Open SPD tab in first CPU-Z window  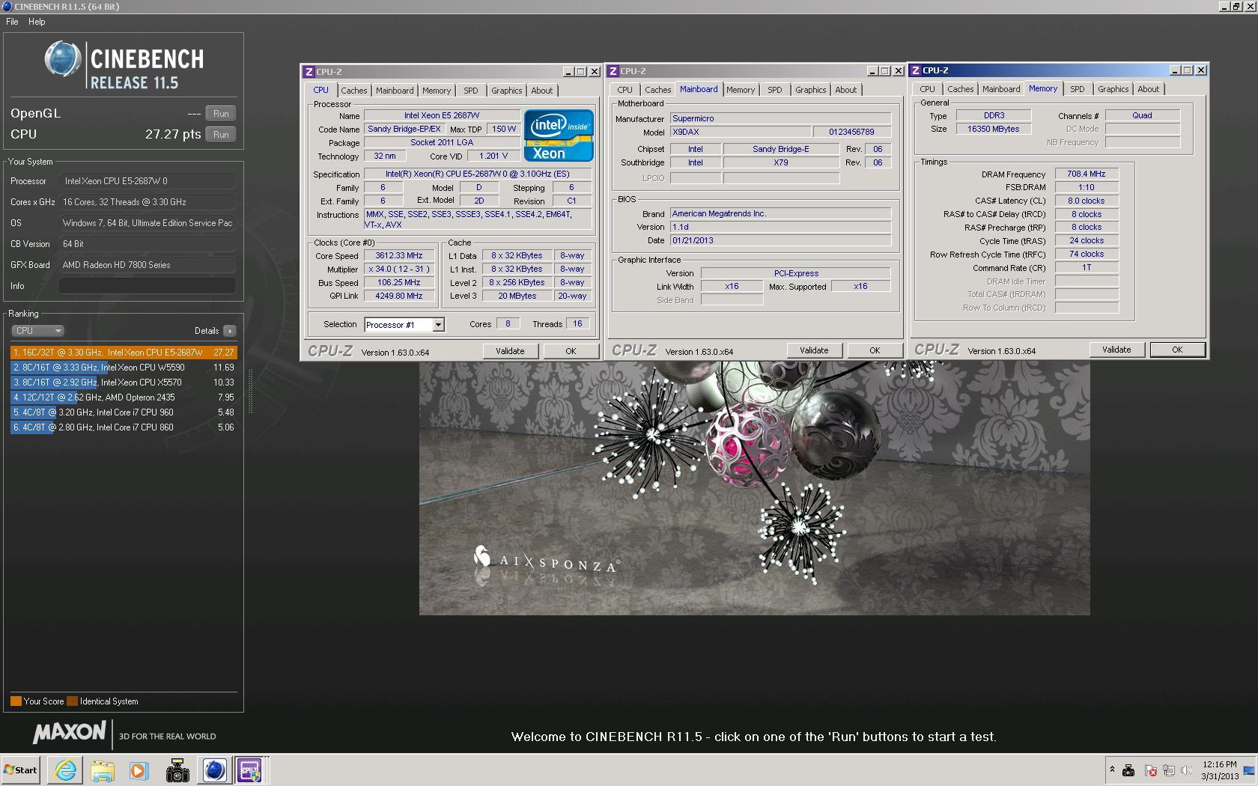pyautogui.click(x=470, y=91)
